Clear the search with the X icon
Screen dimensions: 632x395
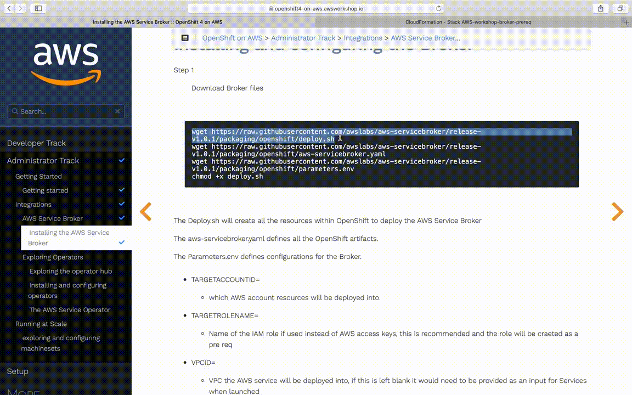tap(117, 111)
